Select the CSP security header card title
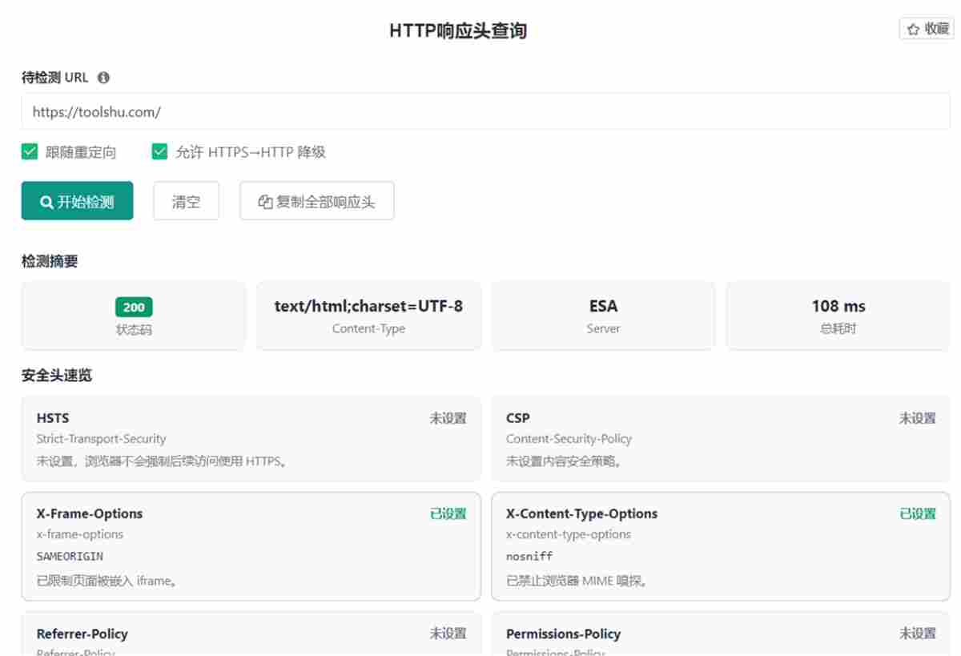 (x=518, y=418)
